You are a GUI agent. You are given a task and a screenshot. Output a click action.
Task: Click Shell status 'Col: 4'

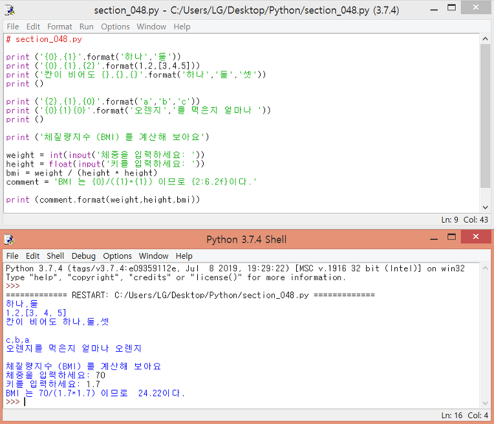[478, 416]
